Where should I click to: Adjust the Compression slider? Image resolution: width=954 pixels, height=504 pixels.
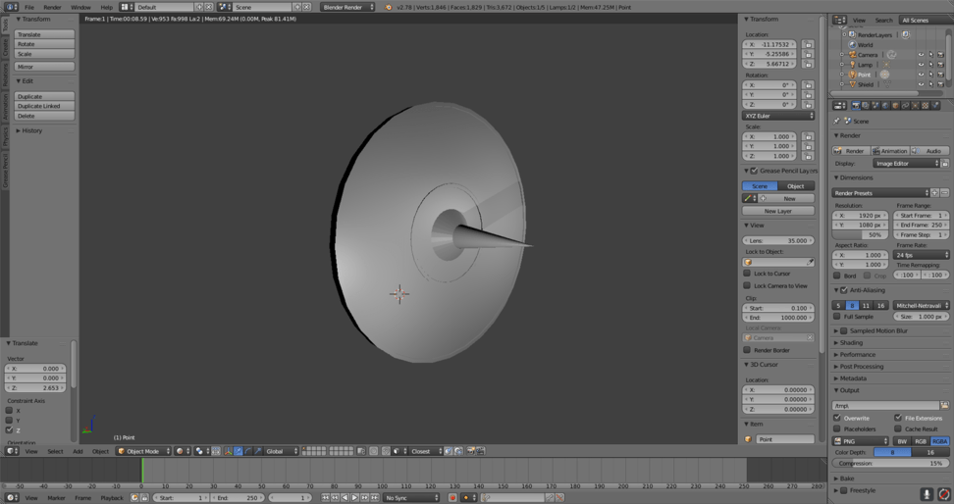pyautogui.click(x=890, y=464)
